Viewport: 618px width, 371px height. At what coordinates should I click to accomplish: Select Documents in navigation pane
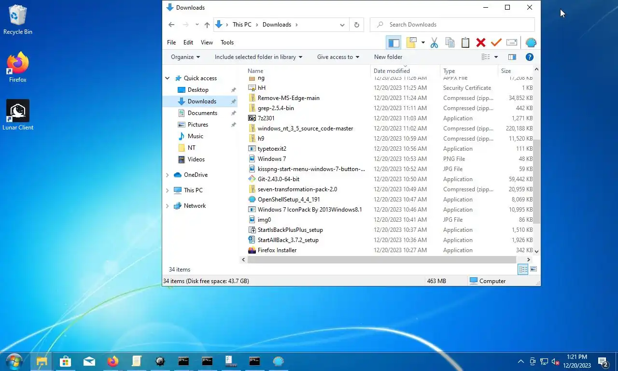click(202, 113)
